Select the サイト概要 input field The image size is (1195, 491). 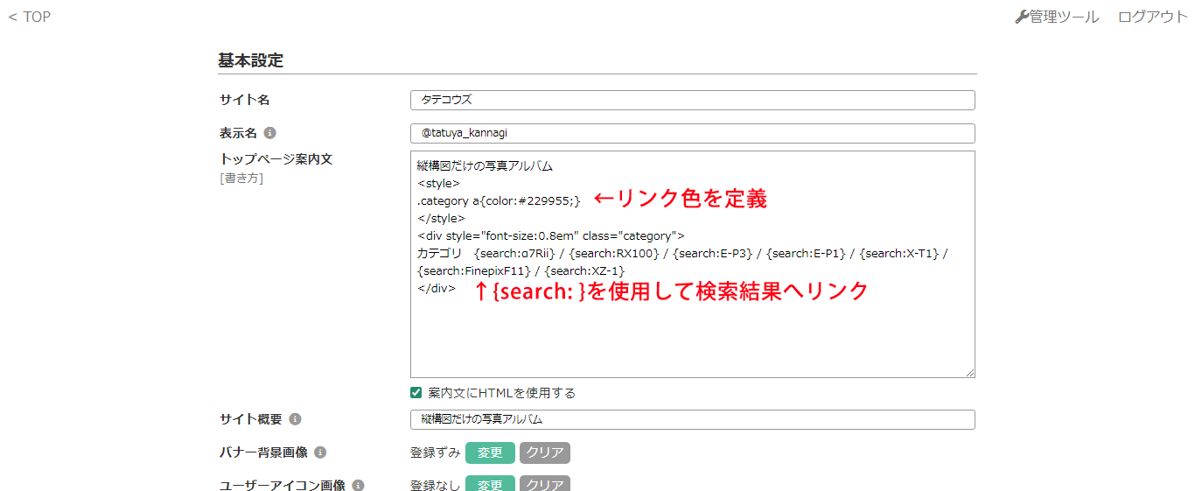click(692, 419)
